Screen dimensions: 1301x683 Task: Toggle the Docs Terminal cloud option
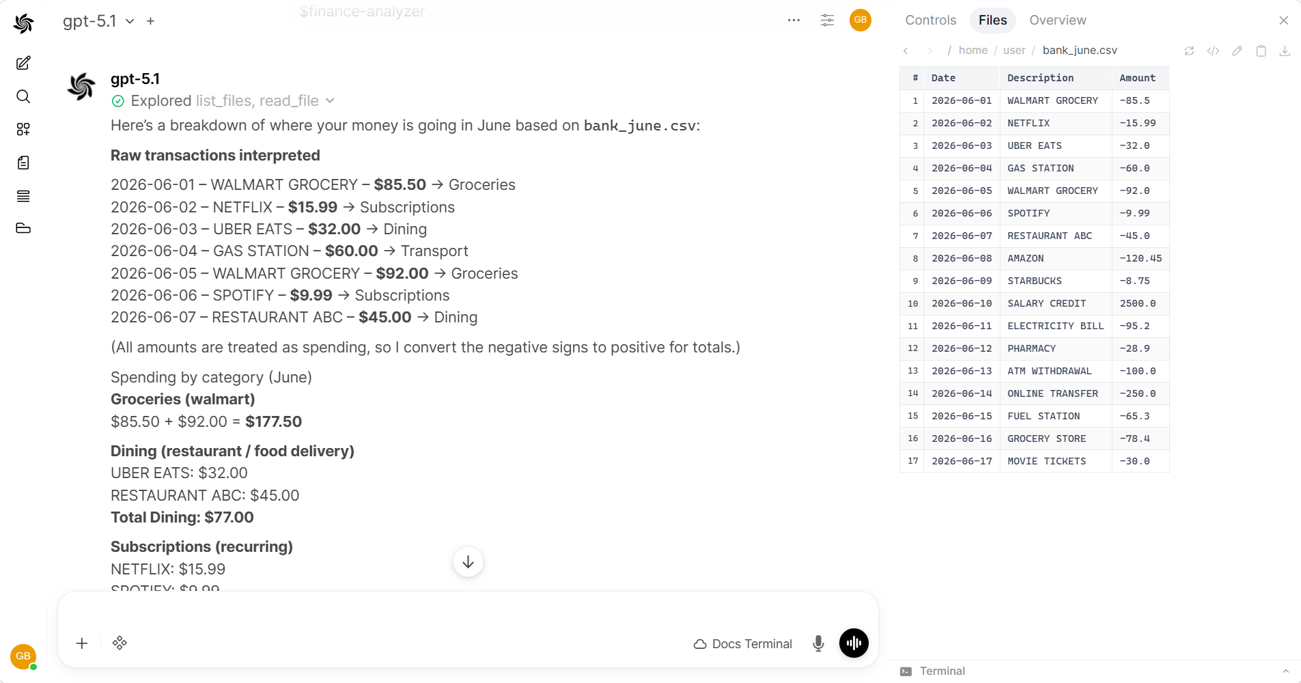[x=743, y=644]
